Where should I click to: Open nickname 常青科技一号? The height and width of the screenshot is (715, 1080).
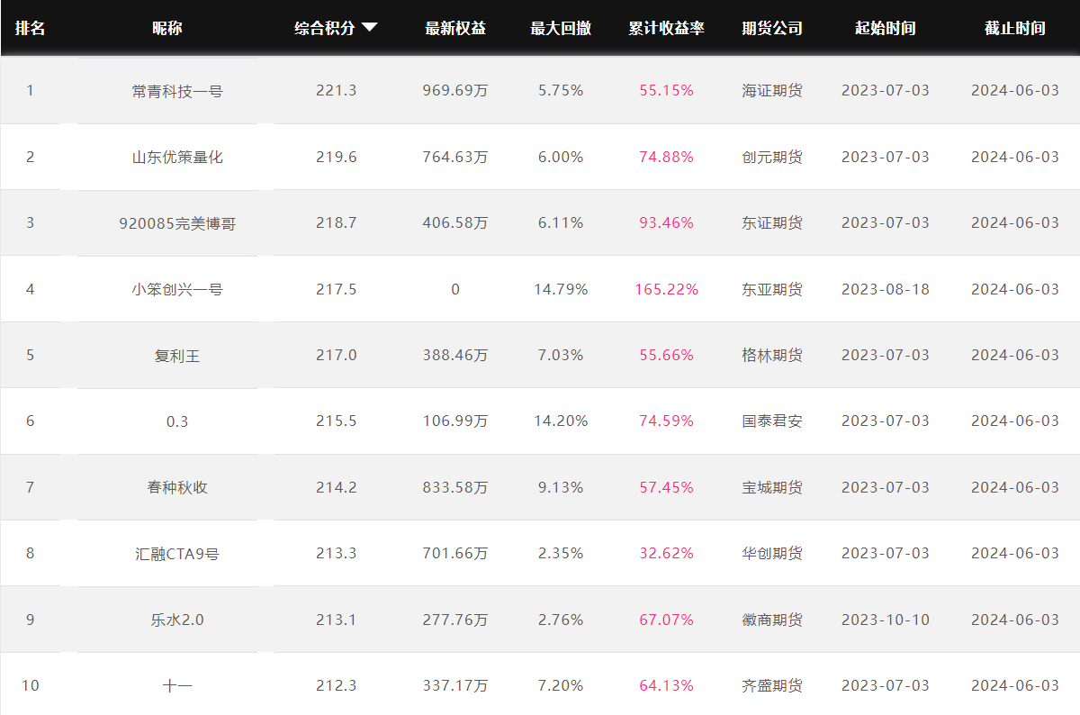(x=177, y=90)
